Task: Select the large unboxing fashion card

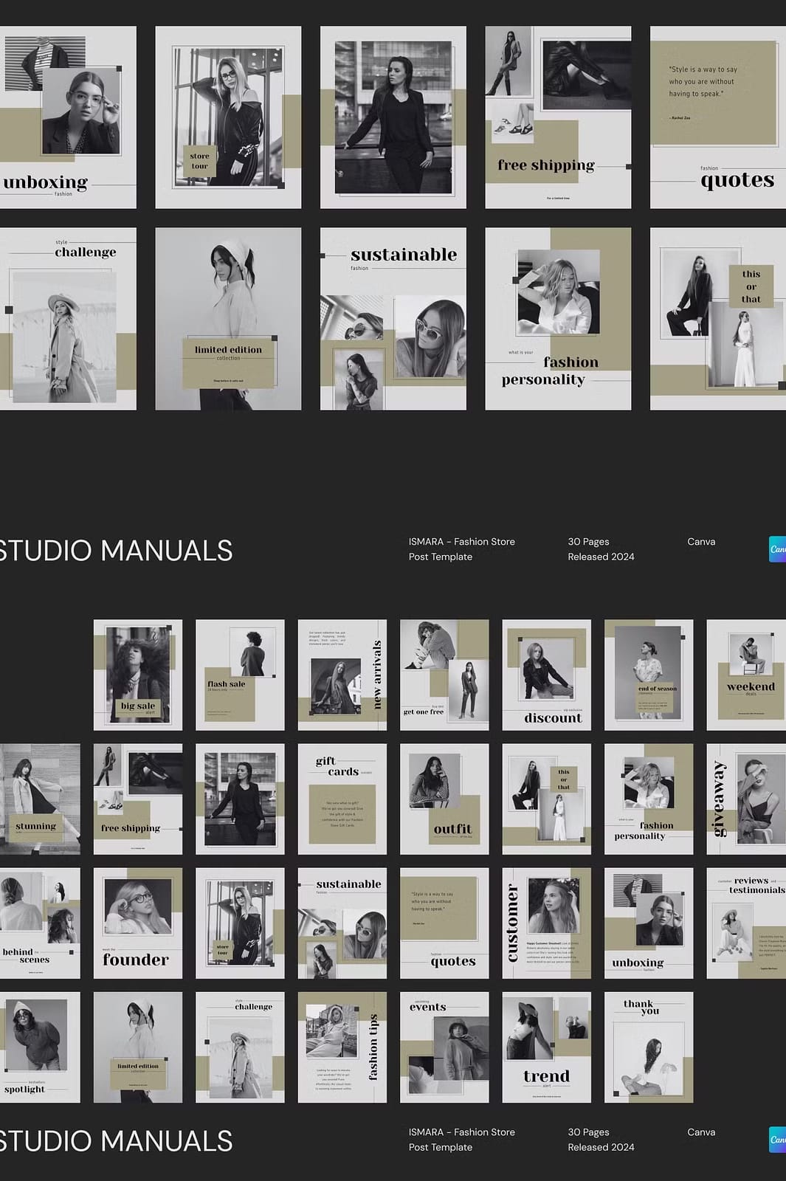Action: click(68, 117)
